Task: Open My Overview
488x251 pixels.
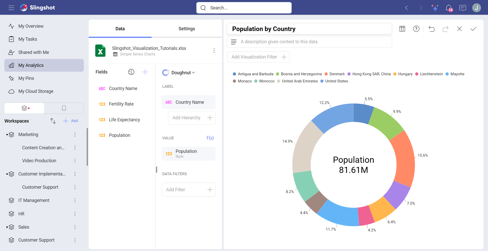Action: point(44,26)
